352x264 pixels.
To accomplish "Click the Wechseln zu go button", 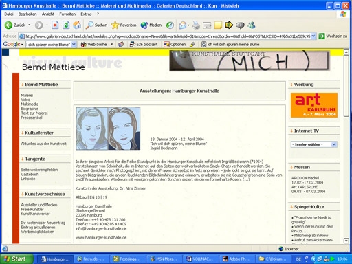I will [333, 36].
